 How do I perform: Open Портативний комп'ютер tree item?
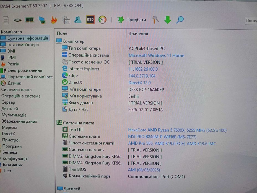coord(27,77)
